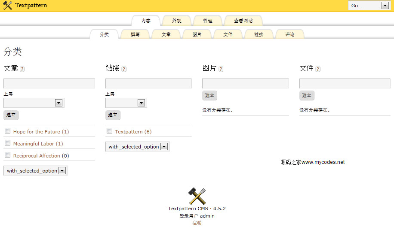Focus the new 图片 category name field
Screen dimensions: 394x227
pyautogui.click(x=246, y=83)
